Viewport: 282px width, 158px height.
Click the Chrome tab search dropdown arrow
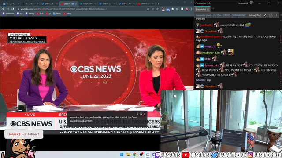pyautogui.click(x=171, y=2)
